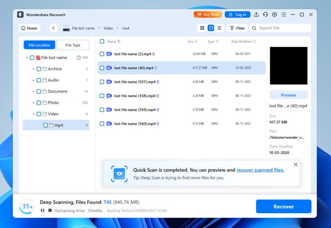
Task: Click the customer support headset icon
Action: (265, 15)
